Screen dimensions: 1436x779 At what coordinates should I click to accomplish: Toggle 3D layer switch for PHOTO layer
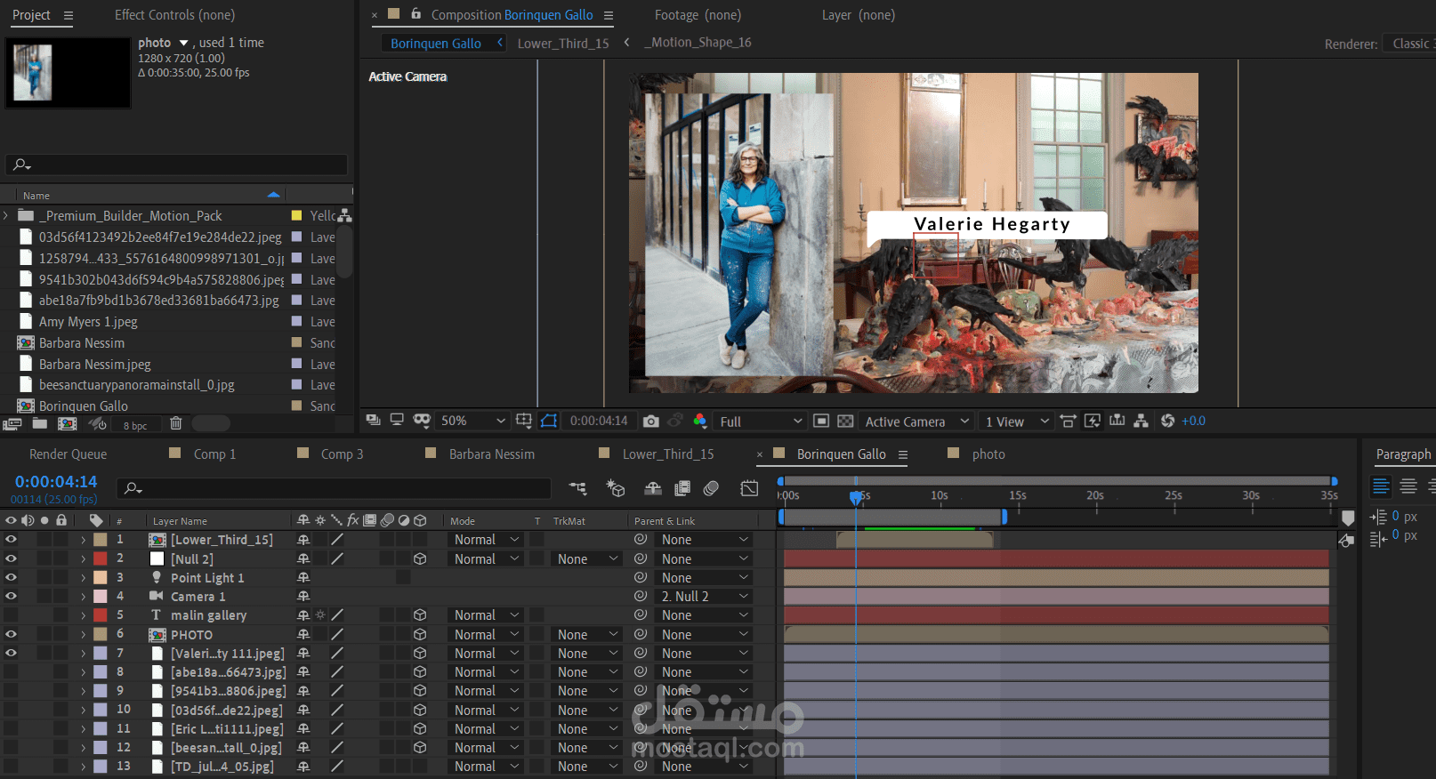420,635
